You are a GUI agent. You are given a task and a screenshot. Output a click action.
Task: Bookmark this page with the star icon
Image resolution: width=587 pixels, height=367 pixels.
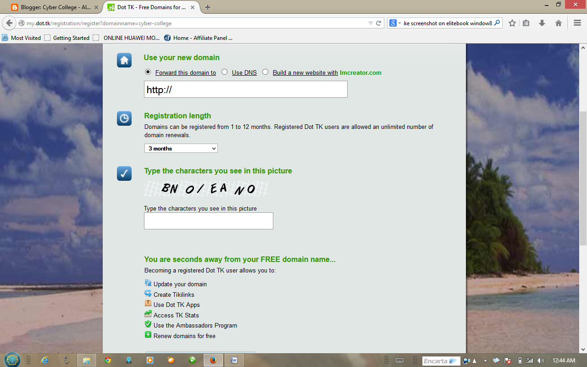tap(512, 23)
